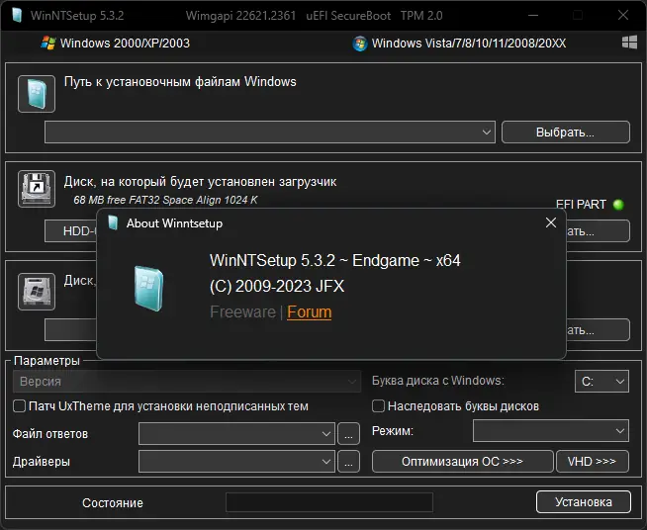Viewport: 647px width, 530px height.
Task: Click the Wimgapi 22621.2361 title bar text
Action: click(x=240, y=16)
